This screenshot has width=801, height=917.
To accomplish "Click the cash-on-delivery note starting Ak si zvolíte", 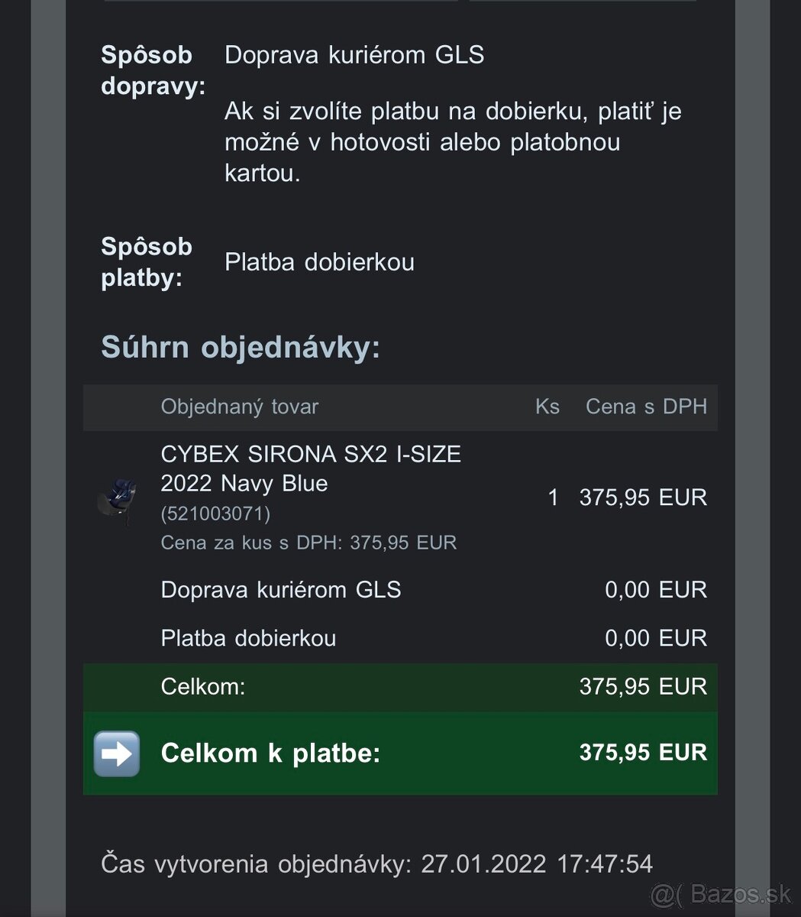I will (452, 142).
